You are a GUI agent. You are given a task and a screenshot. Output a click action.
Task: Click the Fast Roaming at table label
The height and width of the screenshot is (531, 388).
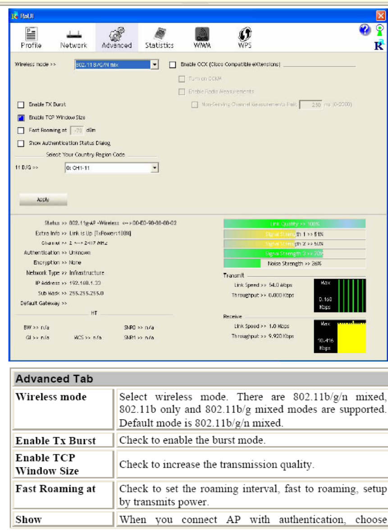tap(55, 489)
